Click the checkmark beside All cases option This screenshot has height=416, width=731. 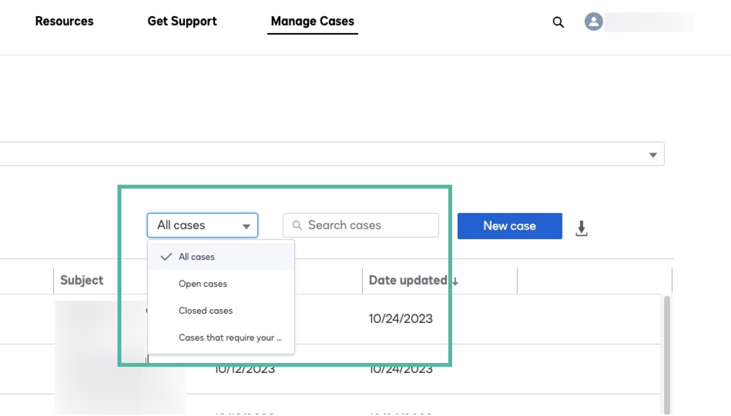(166, 257)
